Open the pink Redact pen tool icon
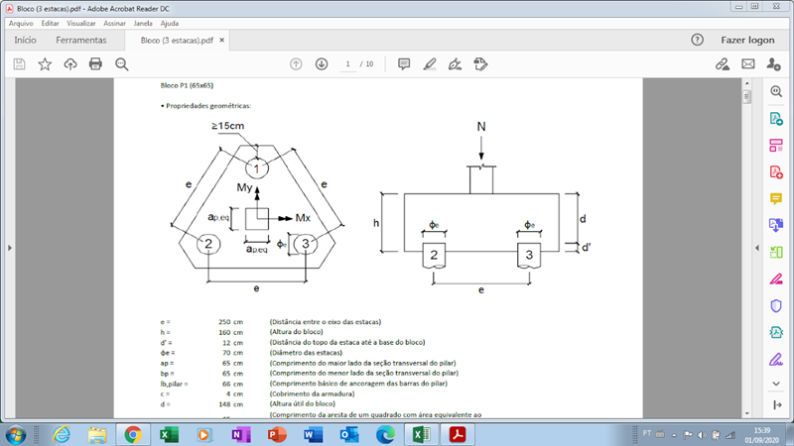 pyautogui.click(x=776, y=279)
